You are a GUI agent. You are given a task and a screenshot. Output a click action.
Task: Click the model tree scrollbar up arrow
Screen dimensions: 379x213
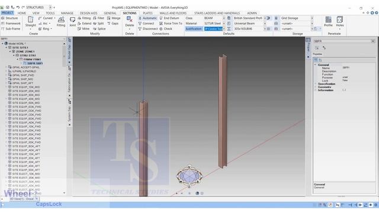tap(64, 44)
